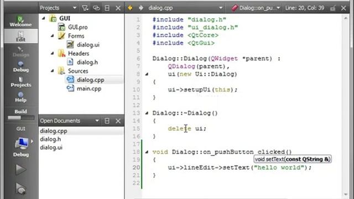
Task: Open the Help mode
Action: [x=20, y=97]
